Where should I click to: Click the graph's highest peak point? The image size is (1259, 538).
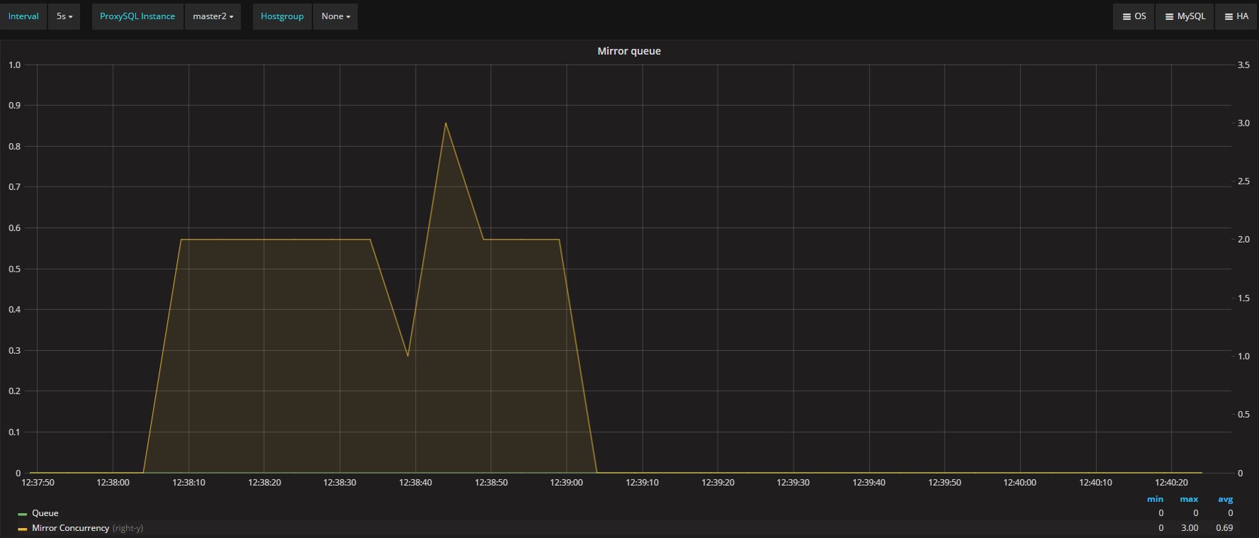(446, 123)
